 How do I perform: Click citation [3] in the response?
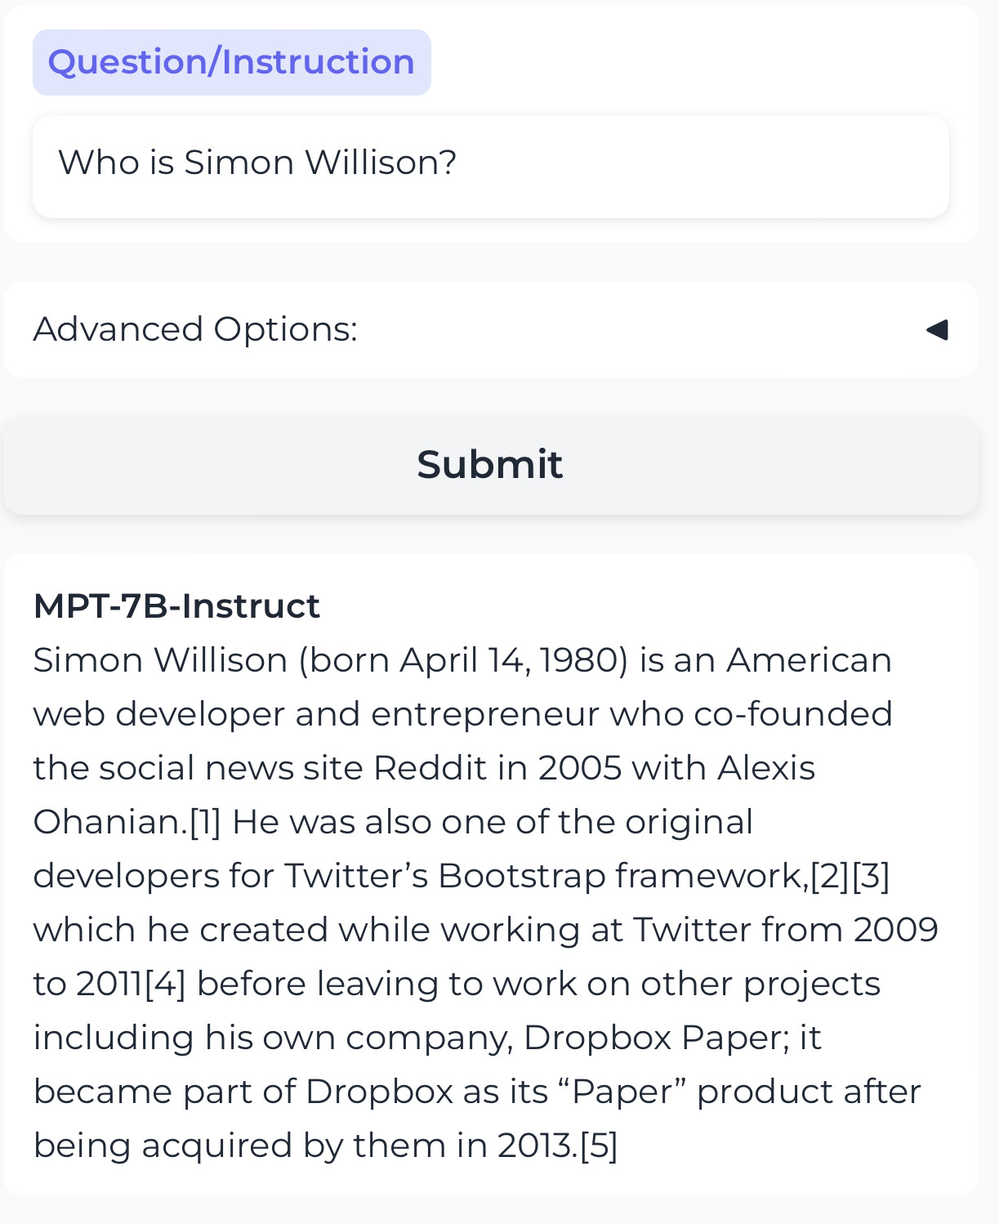pyautogui.click(x=871, y=876)
